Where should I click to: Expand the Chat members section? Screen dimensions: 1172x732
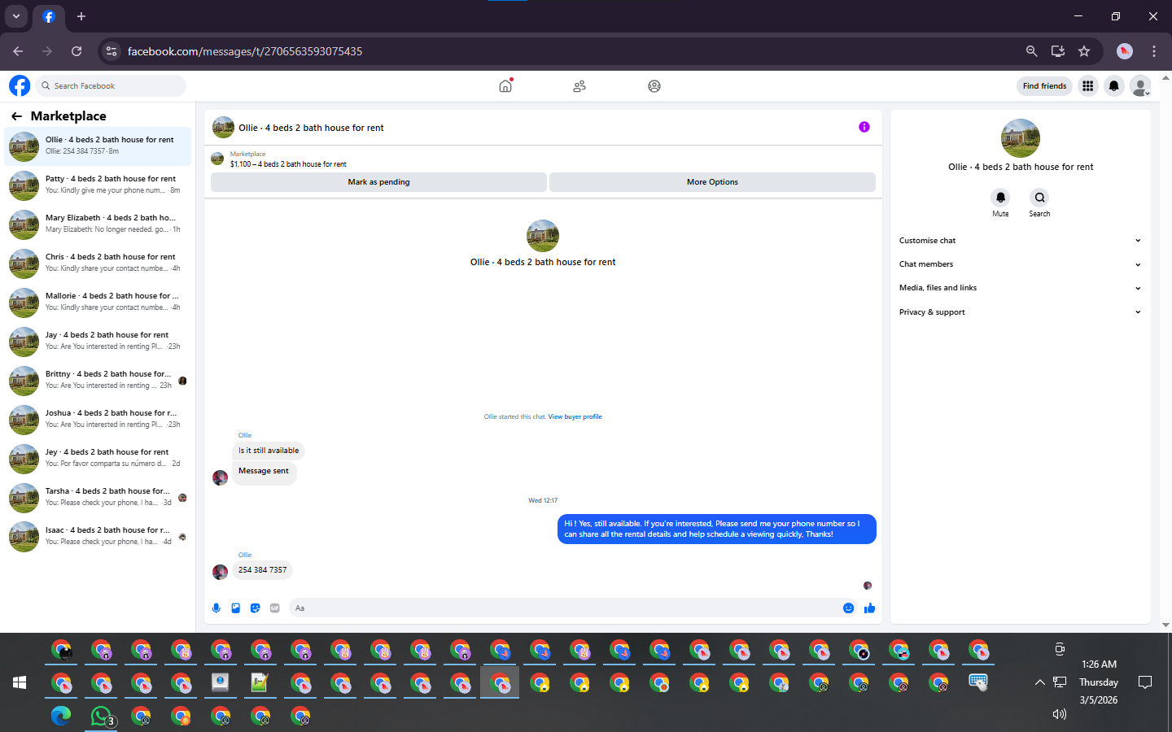1020,264
